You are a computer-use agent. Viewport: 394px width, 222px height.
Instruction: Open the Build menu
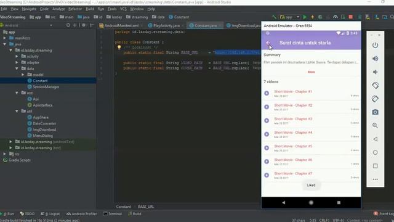pyautogui.click(x=90, y=9)
